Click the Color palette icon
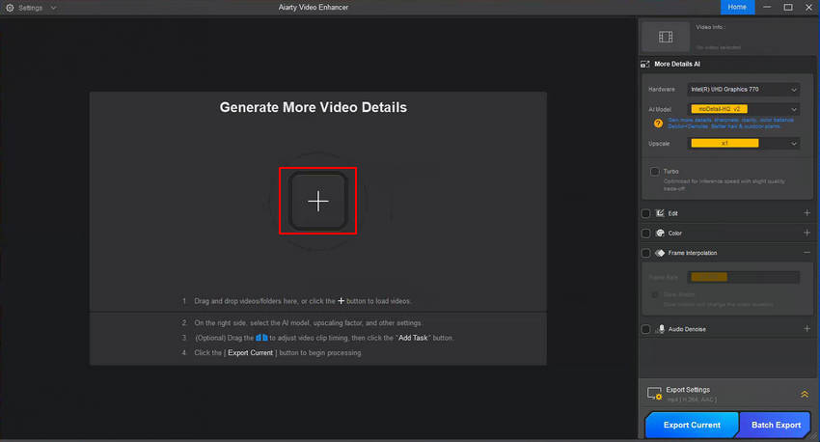The image size is (820, 442). click(660, 233)
